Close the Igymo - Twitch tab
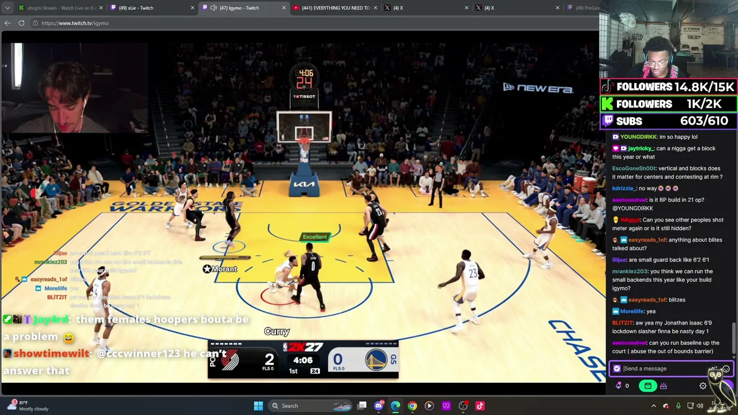 click(284, 8)
